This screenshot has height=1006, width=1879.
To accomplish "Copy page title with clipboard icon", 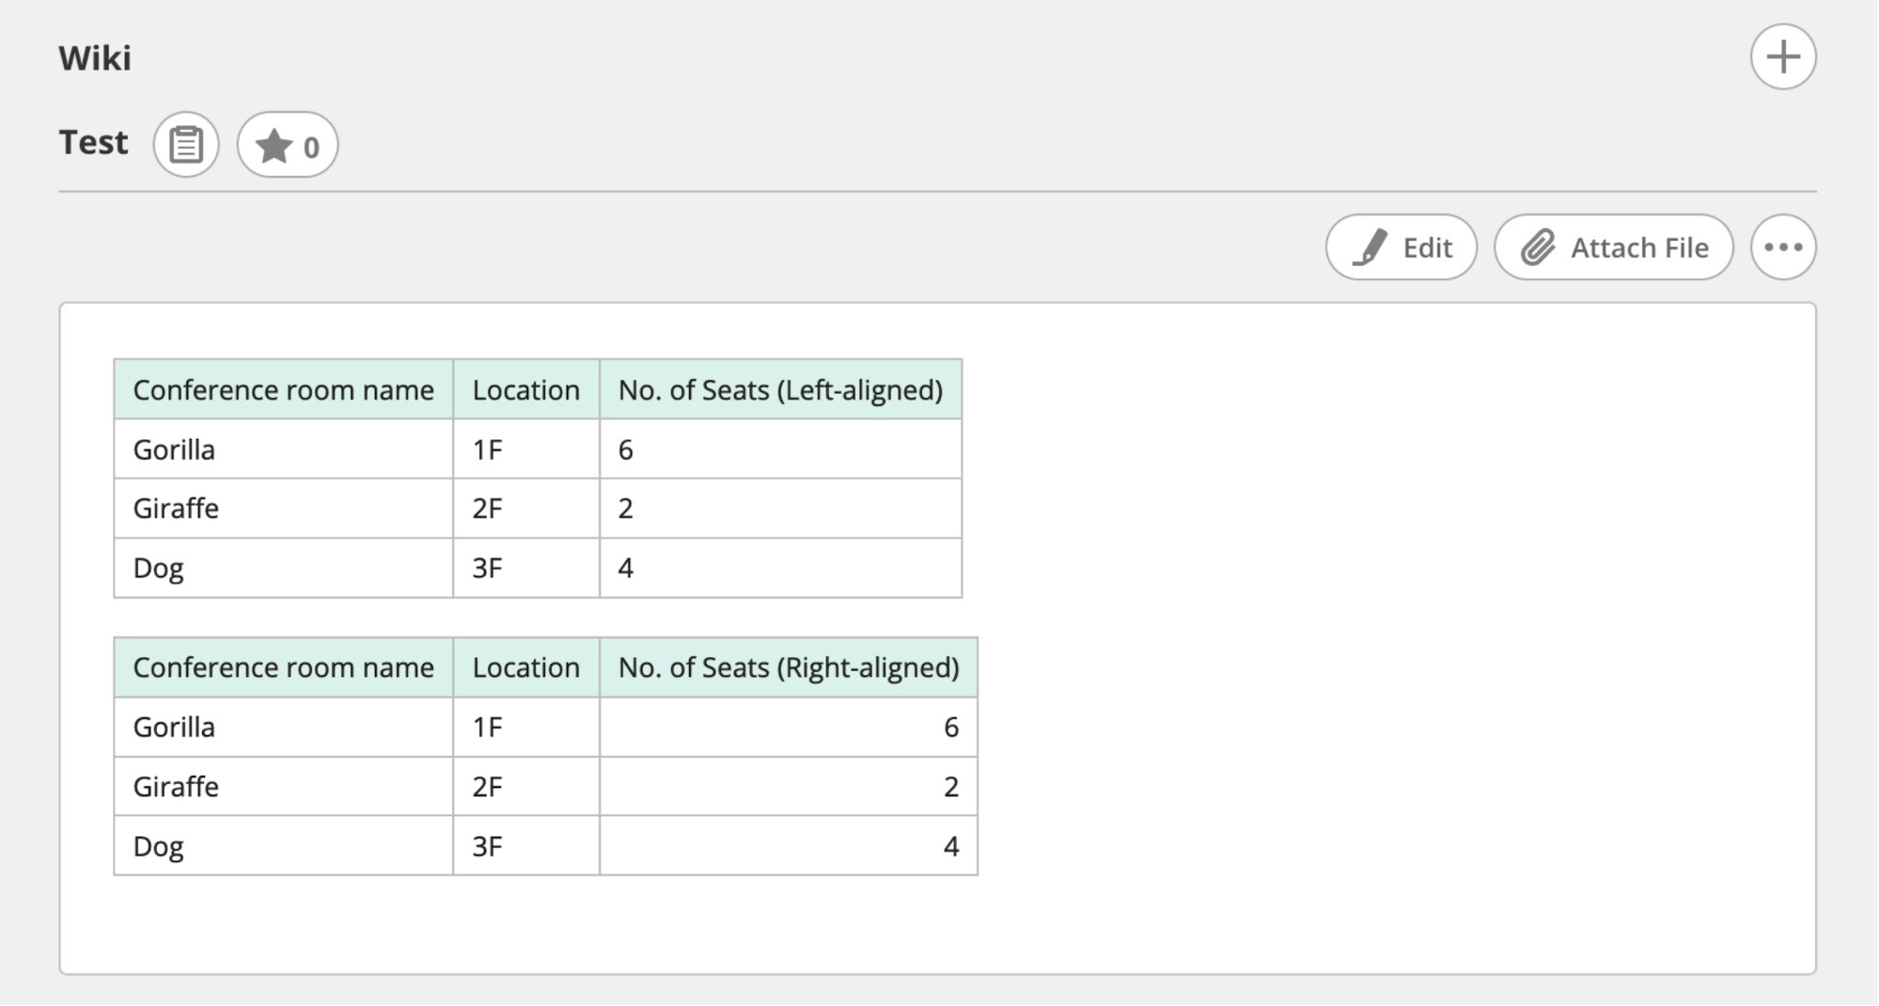I will 186,145.
